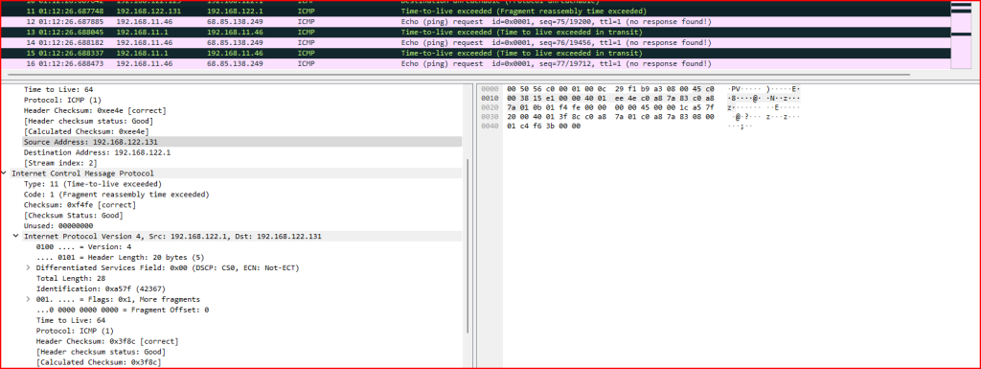Select the Internet Control Message Protocol heading
Image resolution: width=981 pixels, height=369 pixels.
click(x=82, y=173)
